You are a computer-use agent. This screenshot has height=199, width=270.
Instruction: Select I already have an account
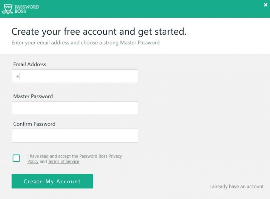click(x=236, y=186)
